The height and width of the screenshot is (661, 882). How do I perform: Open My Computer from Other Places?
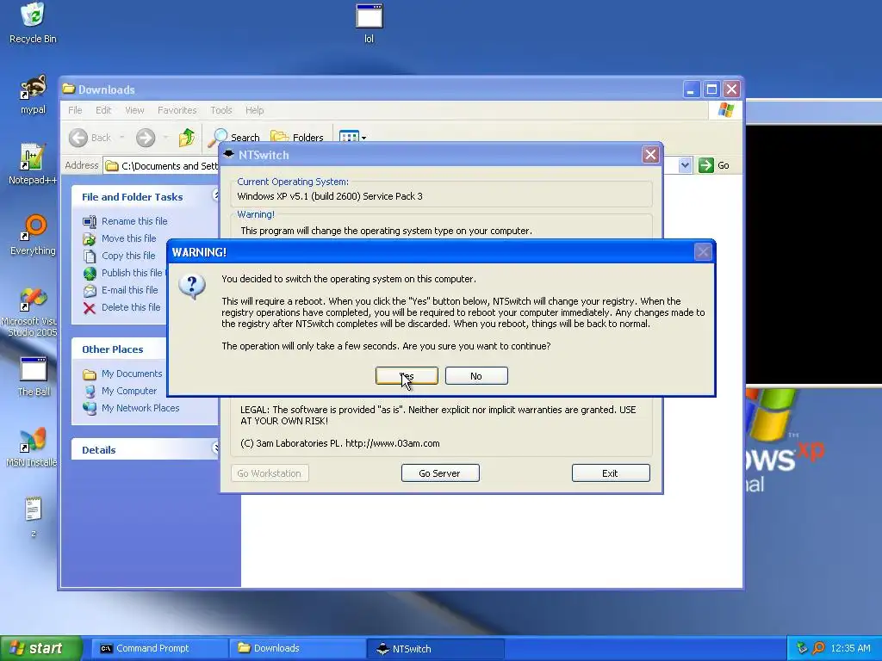(x=129, y=392)
